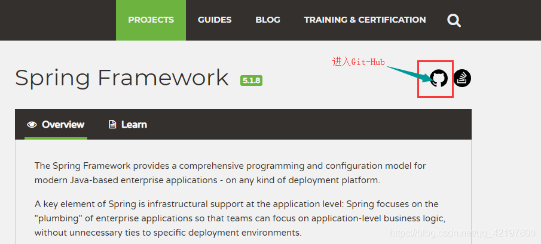Viewport: 541px width, 244px height.
Task: Click paragraph starting 'The Spring Framework provides'
Action: [x=230, y=173]
